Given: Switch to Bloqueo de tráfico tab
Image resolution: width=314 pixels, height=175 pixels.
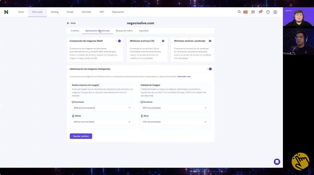Looking at the screenshot, I should pyautogui.click(x=124, y=31).
